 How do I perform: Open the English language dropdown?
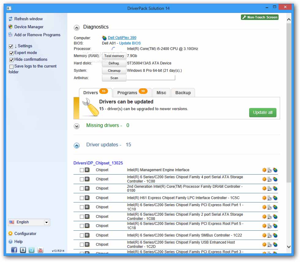[47, 222]
